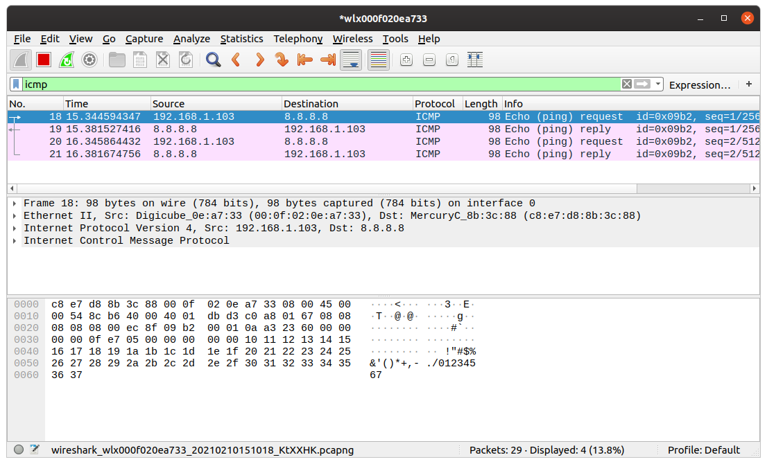Start a new capture with the shark fin icon
This screenshot has height=464, width=767.
pos(21,60)
